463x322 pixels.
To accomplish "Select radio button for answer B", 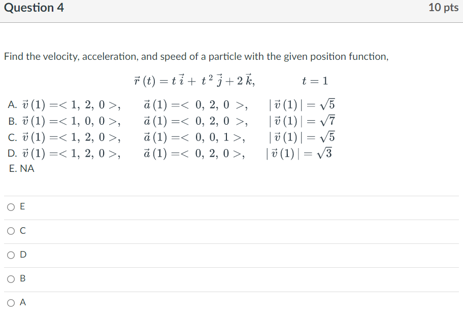I will point(11,278).
